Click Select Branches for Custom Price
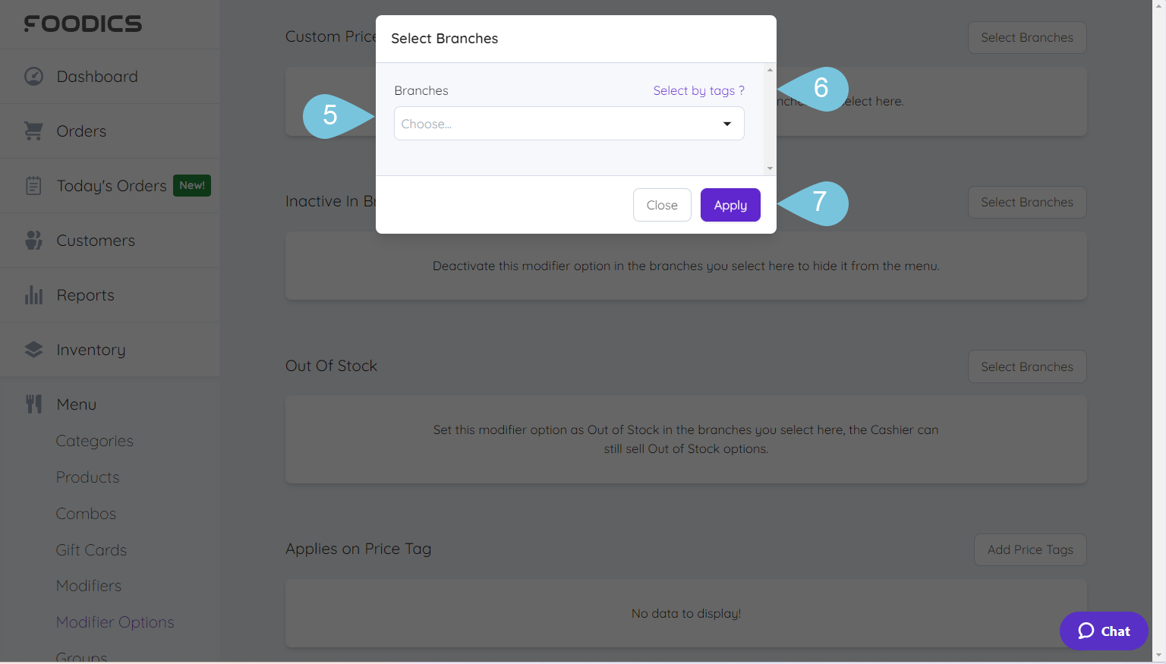 click(1027, 37)
